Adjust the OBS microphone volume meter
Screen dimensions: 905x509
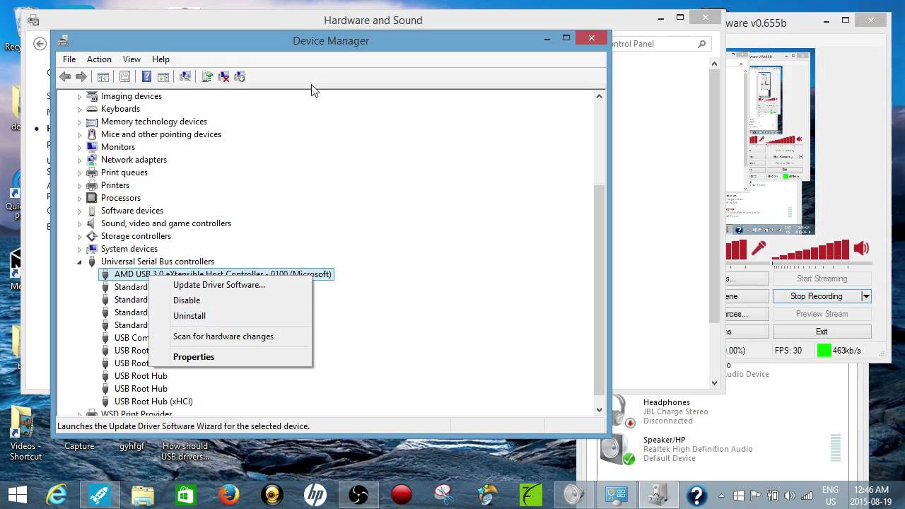[x=737, y=250]
